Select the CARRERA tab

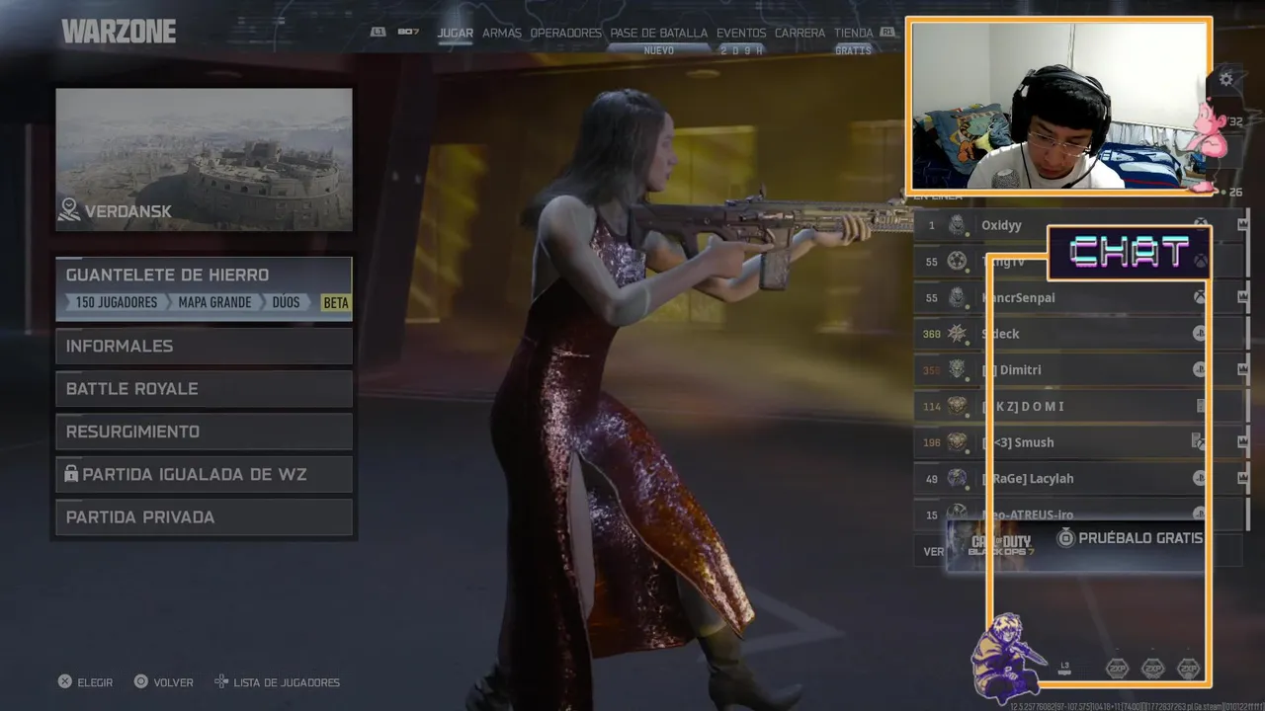tap(801, 33)
